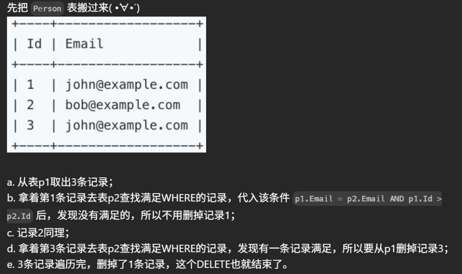Click the Id column header in table
462x274 pixels.
coord(34,44)
